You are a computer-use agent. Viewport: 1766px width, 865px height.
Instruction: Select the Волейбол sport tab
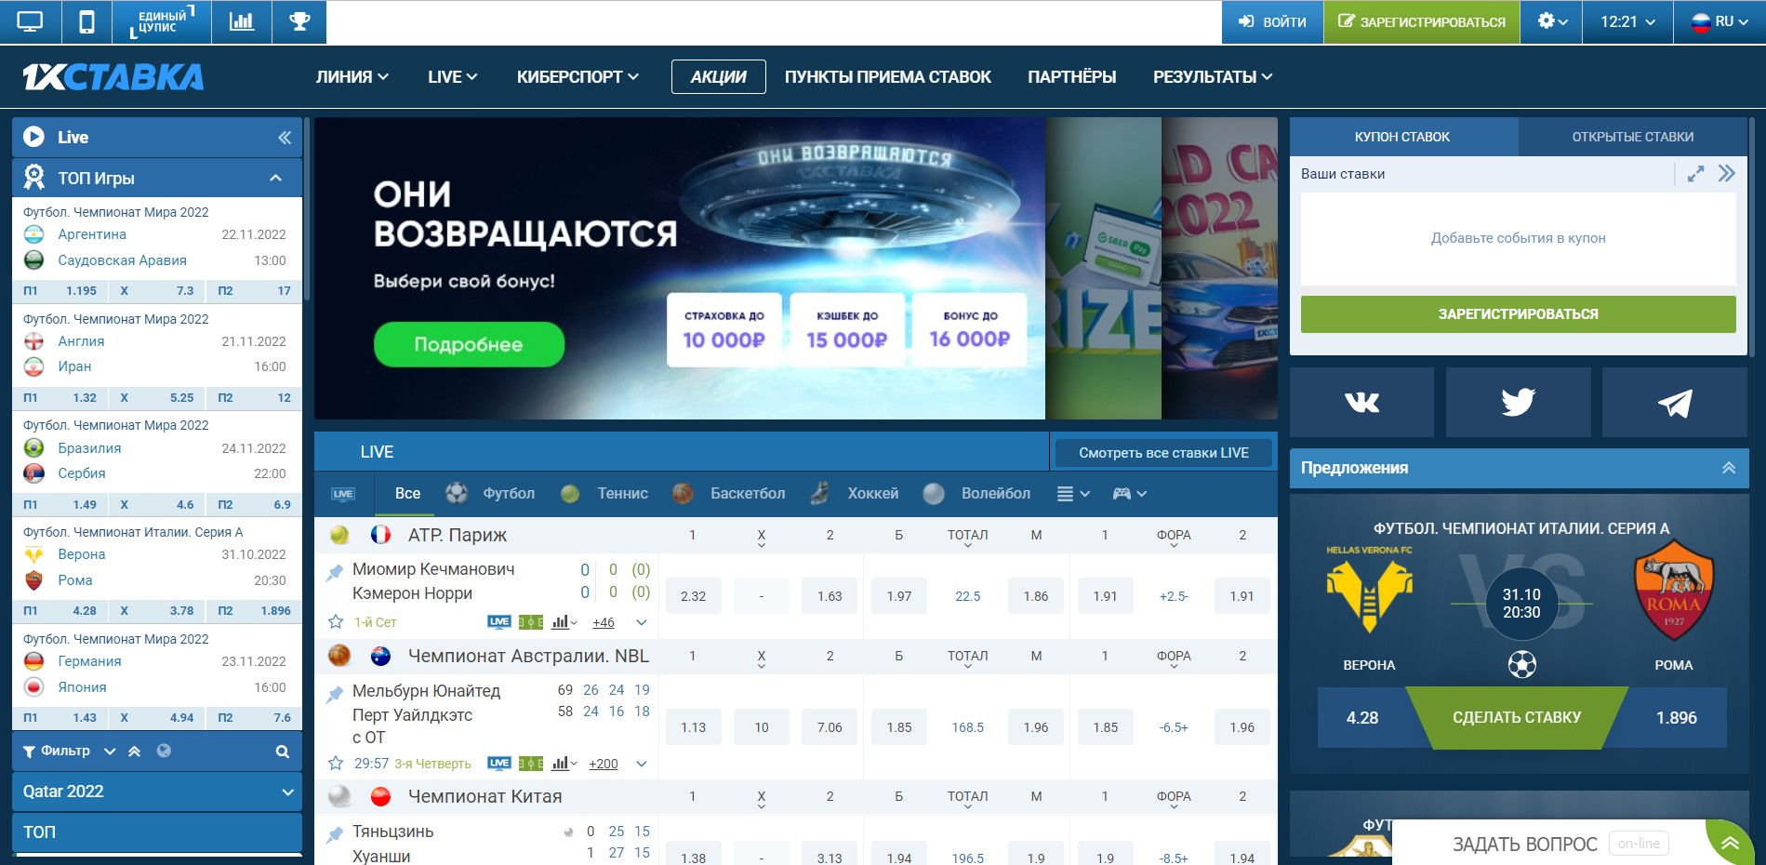pos(977,494)
